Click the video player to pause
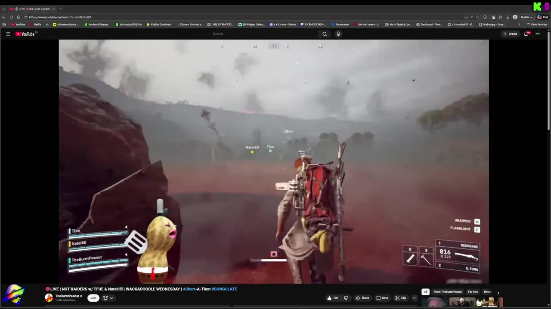551x309 pixels. pyautogui.click(x=273, y=161)
